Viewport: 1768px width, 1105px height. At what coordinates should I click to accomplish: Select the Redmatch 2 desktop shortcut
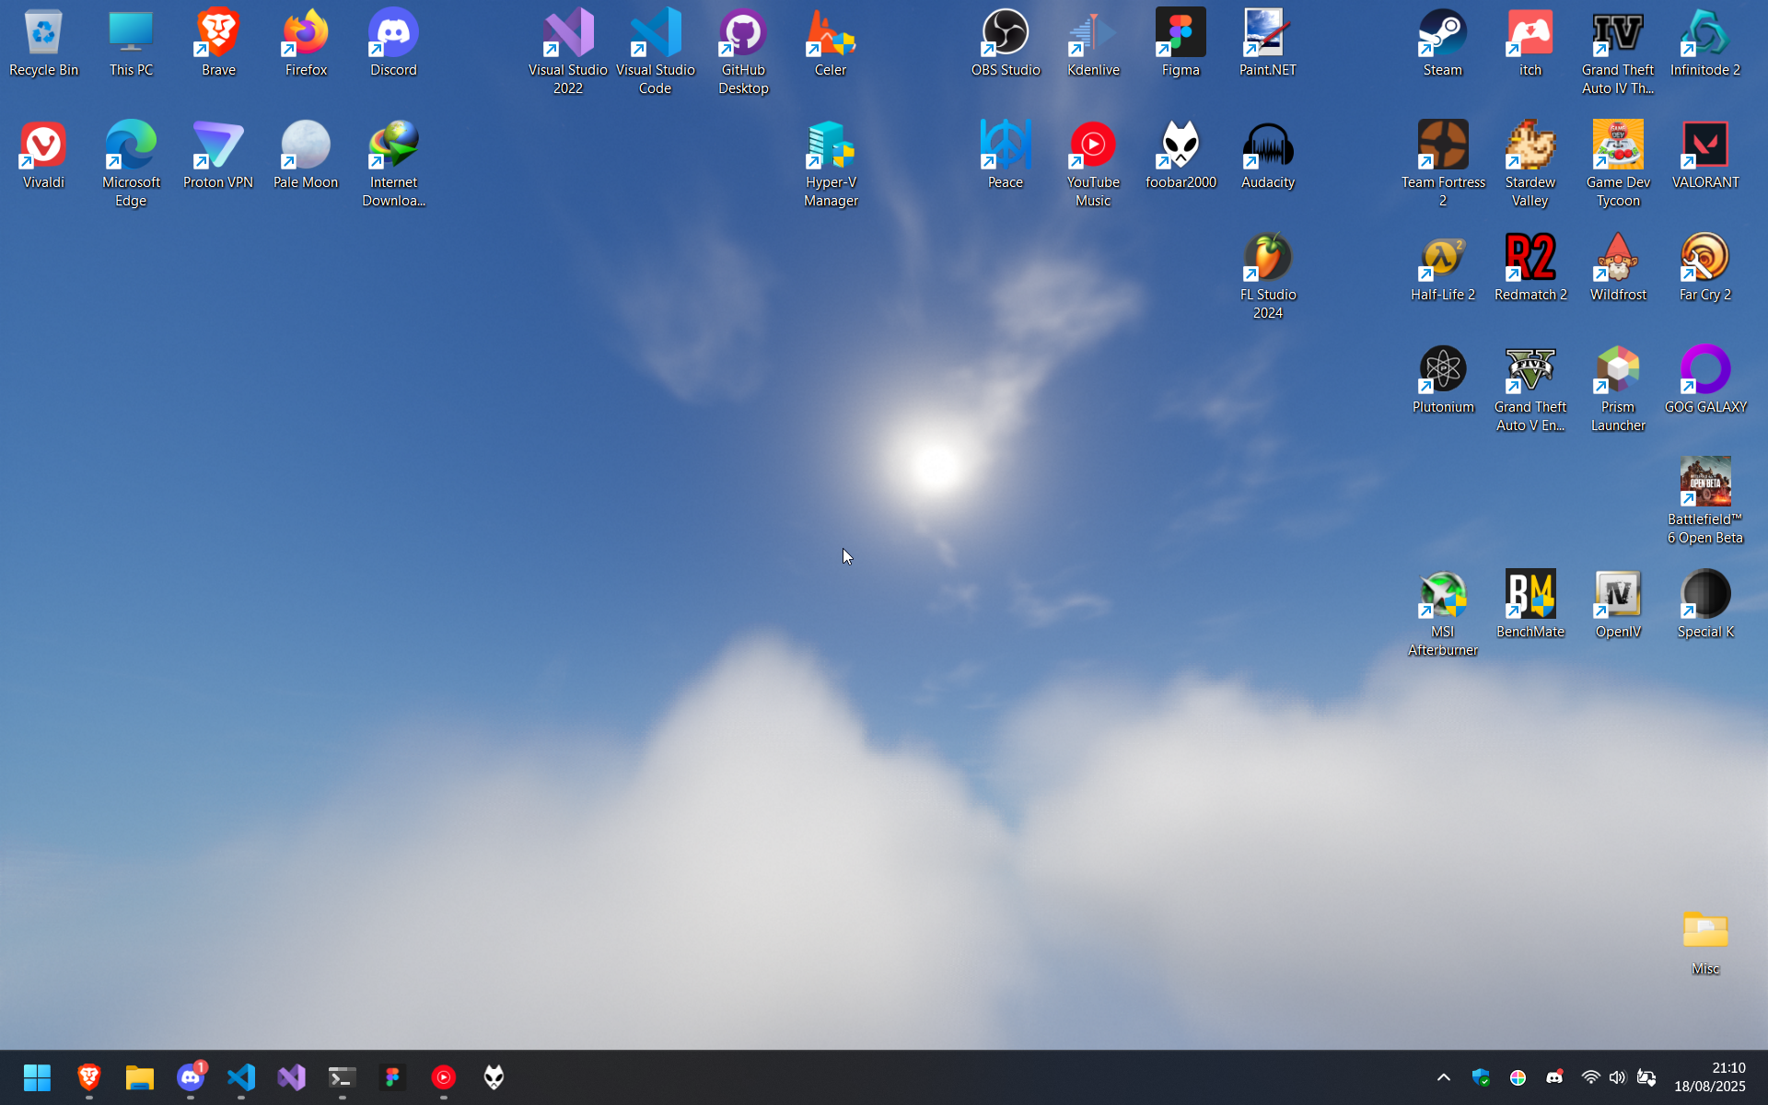click(x=1530, y=268)
